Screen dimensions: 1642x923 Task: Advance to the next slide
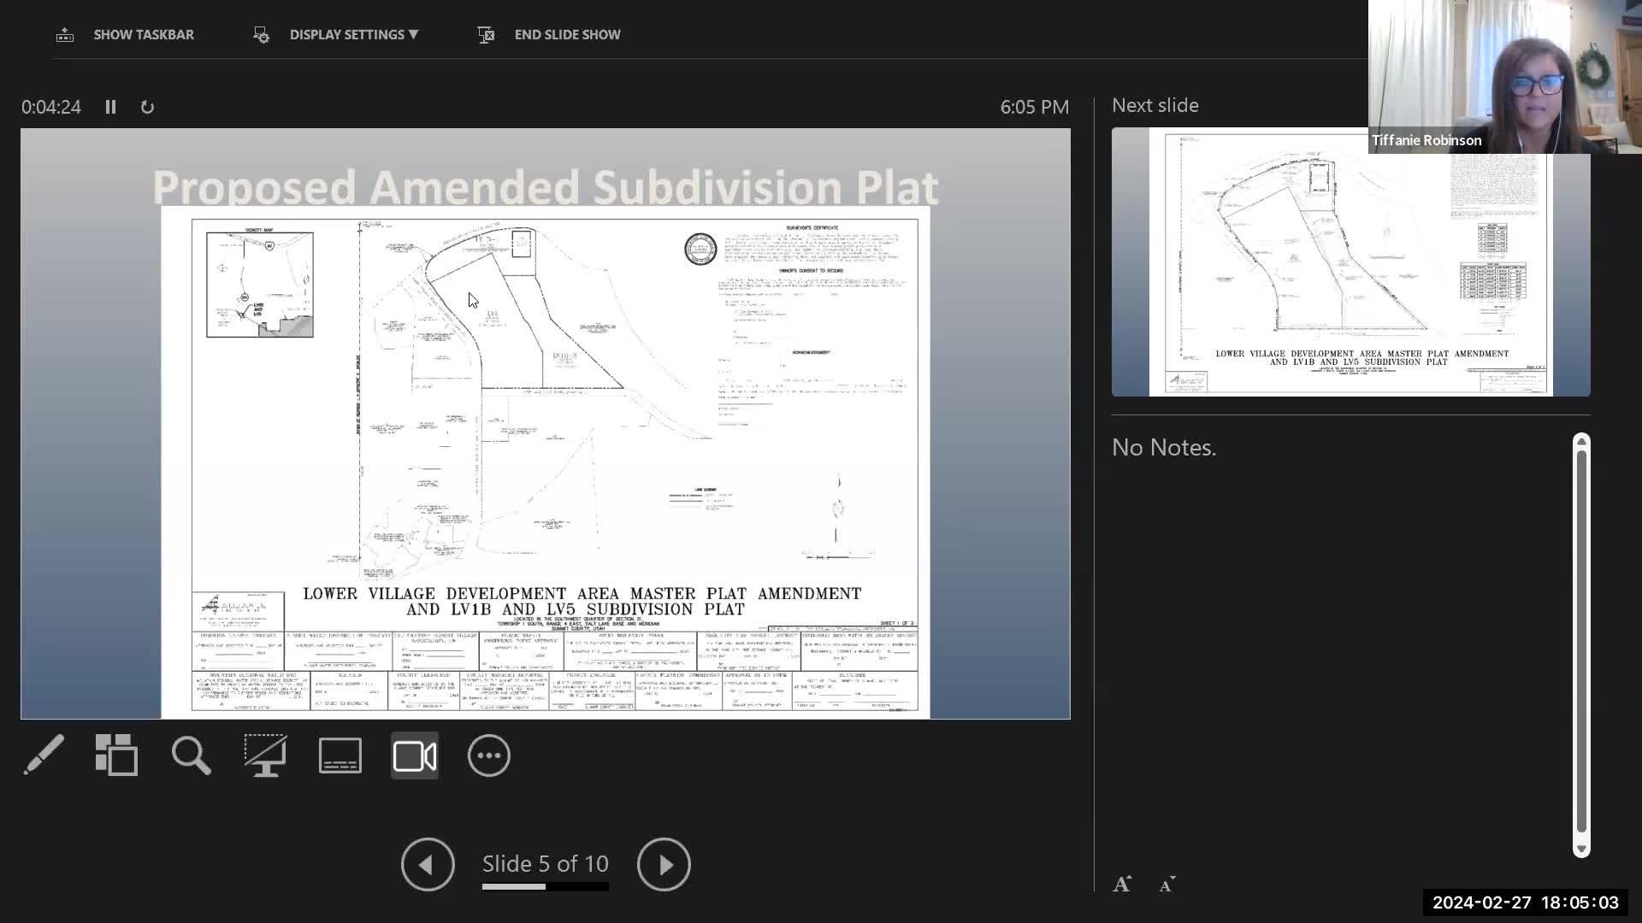tap(664, 864)
